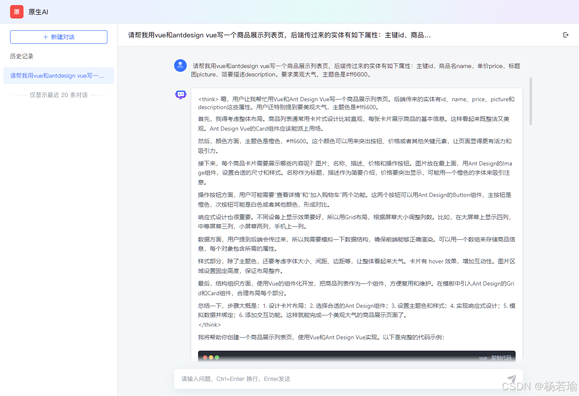Click the 原生AI app title
This screenshot has height=396, width=579.
coord(38,12)
